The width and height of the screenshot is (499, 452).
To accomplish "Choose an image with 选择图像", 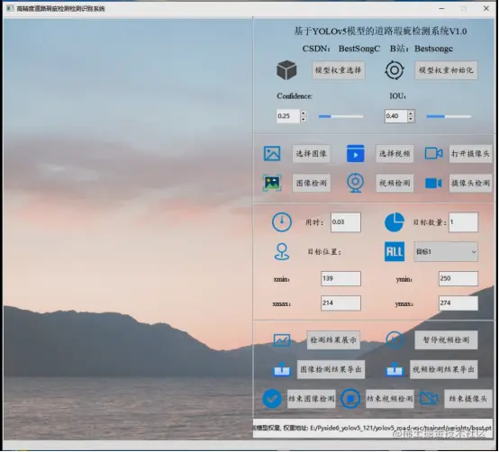I will tap(312, 154).
